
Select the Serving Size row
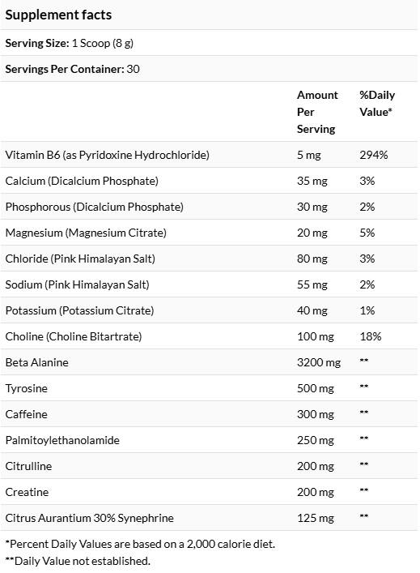(209, 43)
